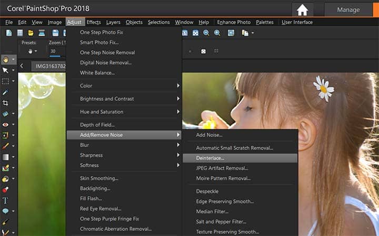Screen dimensions: 379x236
Task: Open the Edit menu
Action: (x=22, y=22)
